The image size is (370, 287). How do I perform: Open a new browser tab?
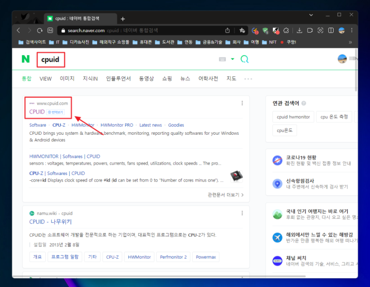pyautogui.click(x=123, y=19)
